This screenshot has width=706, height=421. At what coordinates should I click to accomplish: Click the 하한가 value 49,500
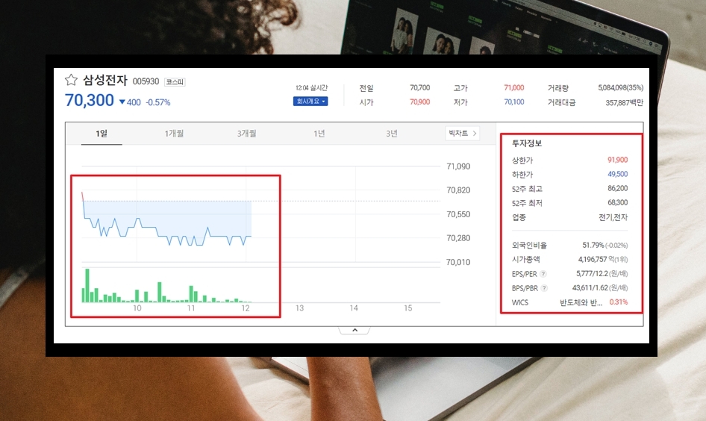pos(617,174)
